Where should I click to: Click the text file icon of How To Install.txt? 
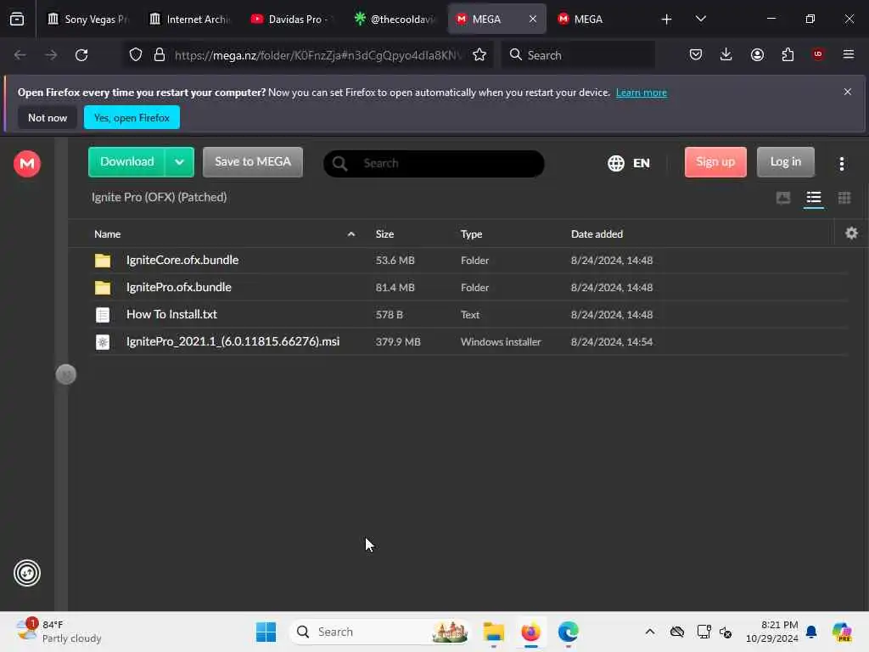(x=103, y=314)
